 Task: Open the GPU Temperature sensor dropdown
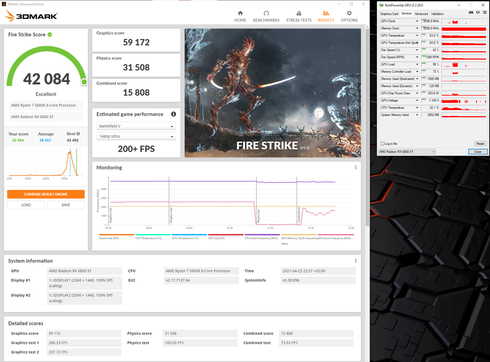coord(417,35)
